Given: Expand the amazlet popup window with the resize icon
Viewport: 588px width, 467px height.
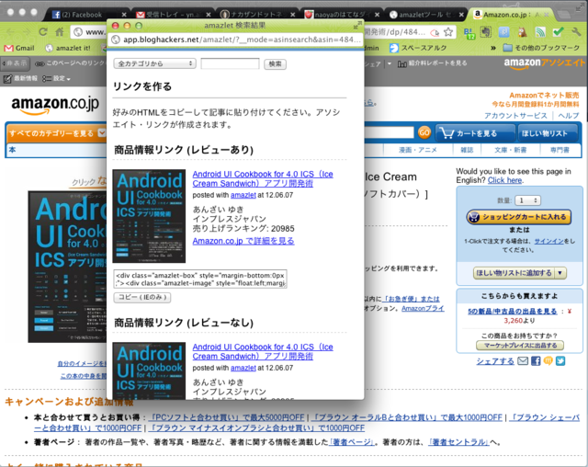Looking at the screenshot, I should (x=357, y=25).
